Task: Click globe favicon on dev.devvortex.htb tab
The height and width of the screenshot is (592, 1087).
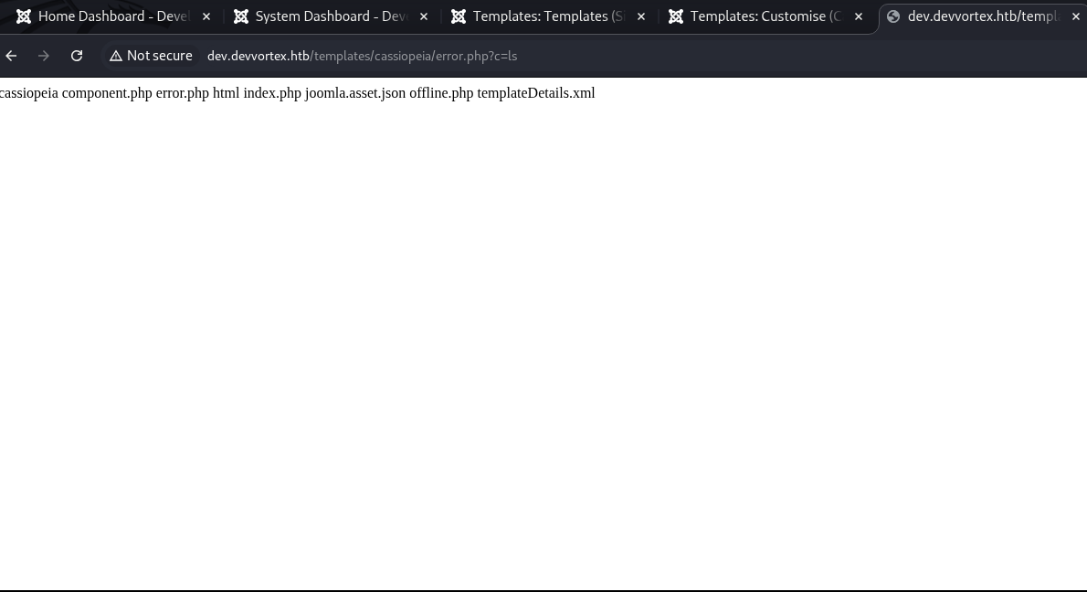Action: coord(893,16)
